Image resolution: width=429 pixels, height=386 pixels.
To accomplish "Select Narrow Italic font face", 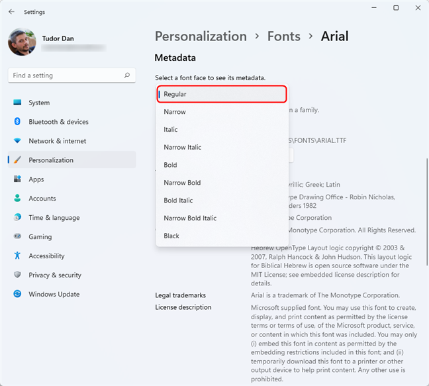I will (x=222, y=147).
